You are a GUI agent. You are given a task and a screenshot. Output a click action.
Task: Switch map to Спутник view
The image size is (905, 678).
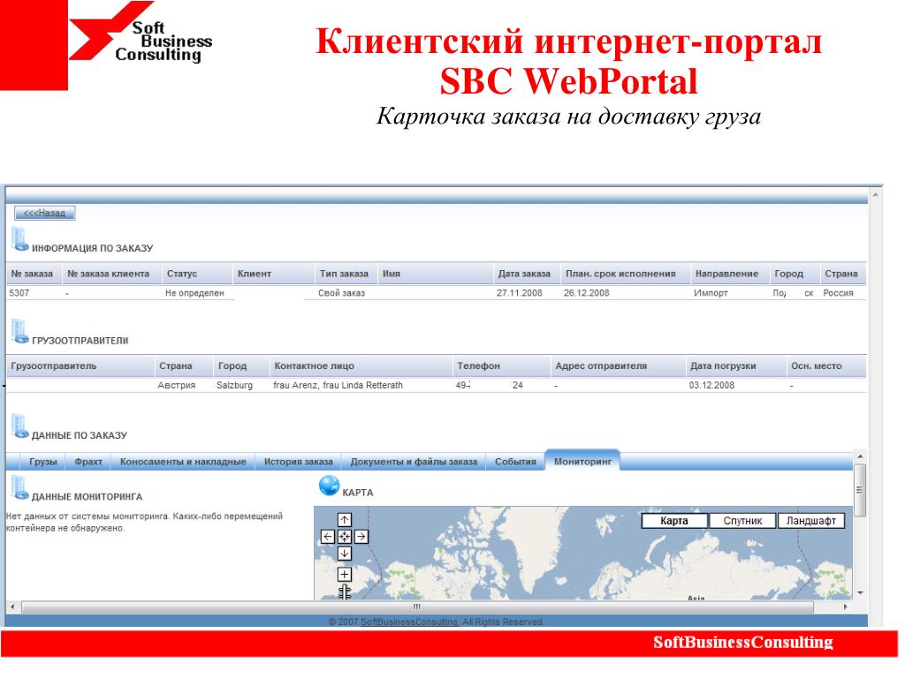click(x=742, y=521)
